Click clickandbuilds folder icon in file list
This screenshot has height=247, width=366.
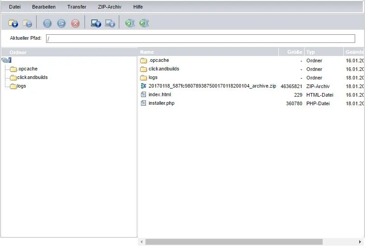pos(144,69)
